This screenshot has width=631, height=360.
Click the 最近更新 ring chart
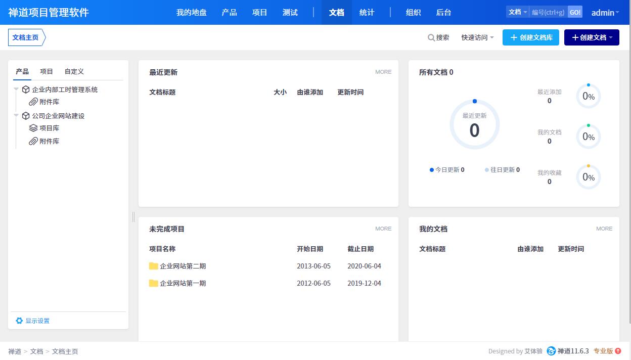point(474,124)
